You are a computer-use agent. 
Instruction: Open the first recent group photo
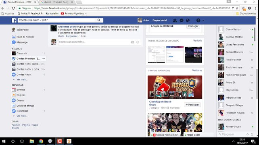pos(156,54)
